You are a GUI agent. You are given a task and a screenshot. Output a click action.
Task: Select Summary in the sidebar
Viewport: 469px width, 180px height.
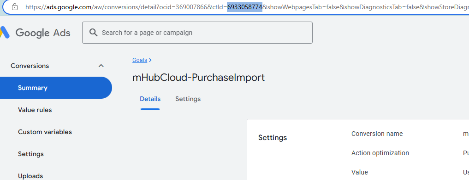coord(56,88)
